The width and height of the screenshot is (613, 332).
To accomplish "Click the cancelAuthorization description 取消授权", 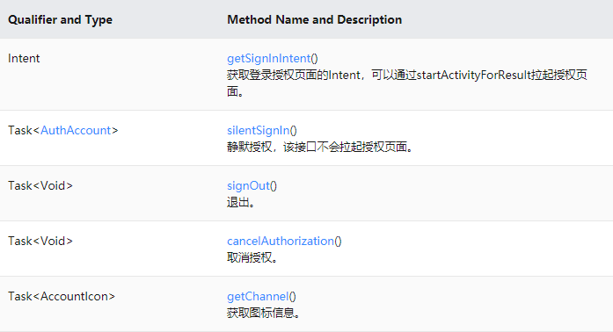I will click(252, 258).
